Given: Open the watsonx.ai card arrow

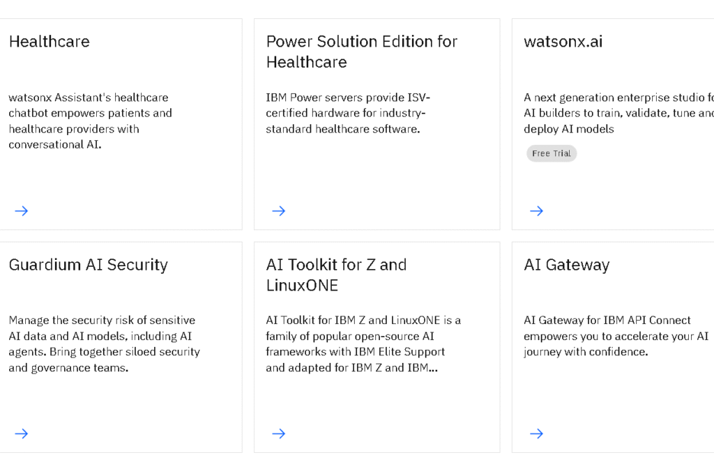Looking at the screenshot, I should coord(536,210).
